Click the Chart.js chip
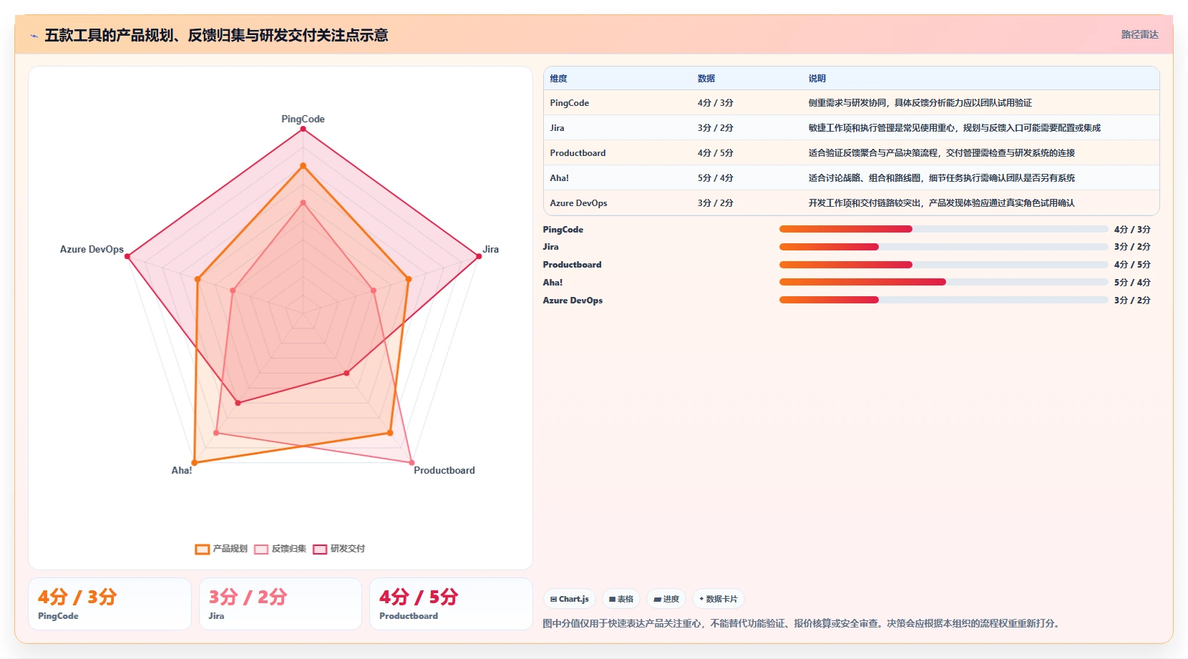 570,599
